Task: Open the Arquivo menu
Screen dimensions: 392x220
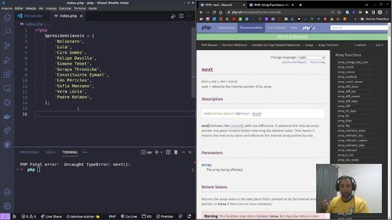Action: click(7, 8)
